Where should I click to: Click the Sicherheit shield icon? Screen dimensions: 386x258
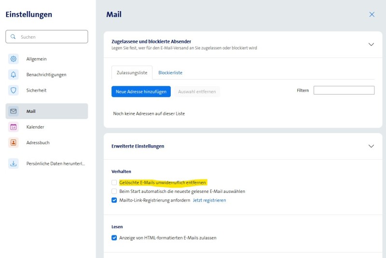[x=14, y=90]
